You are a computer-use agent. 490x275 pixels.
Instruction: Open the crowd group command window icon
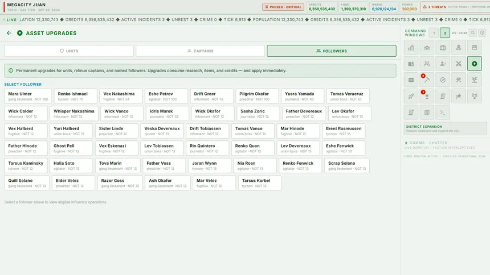[x=427, y=48]
